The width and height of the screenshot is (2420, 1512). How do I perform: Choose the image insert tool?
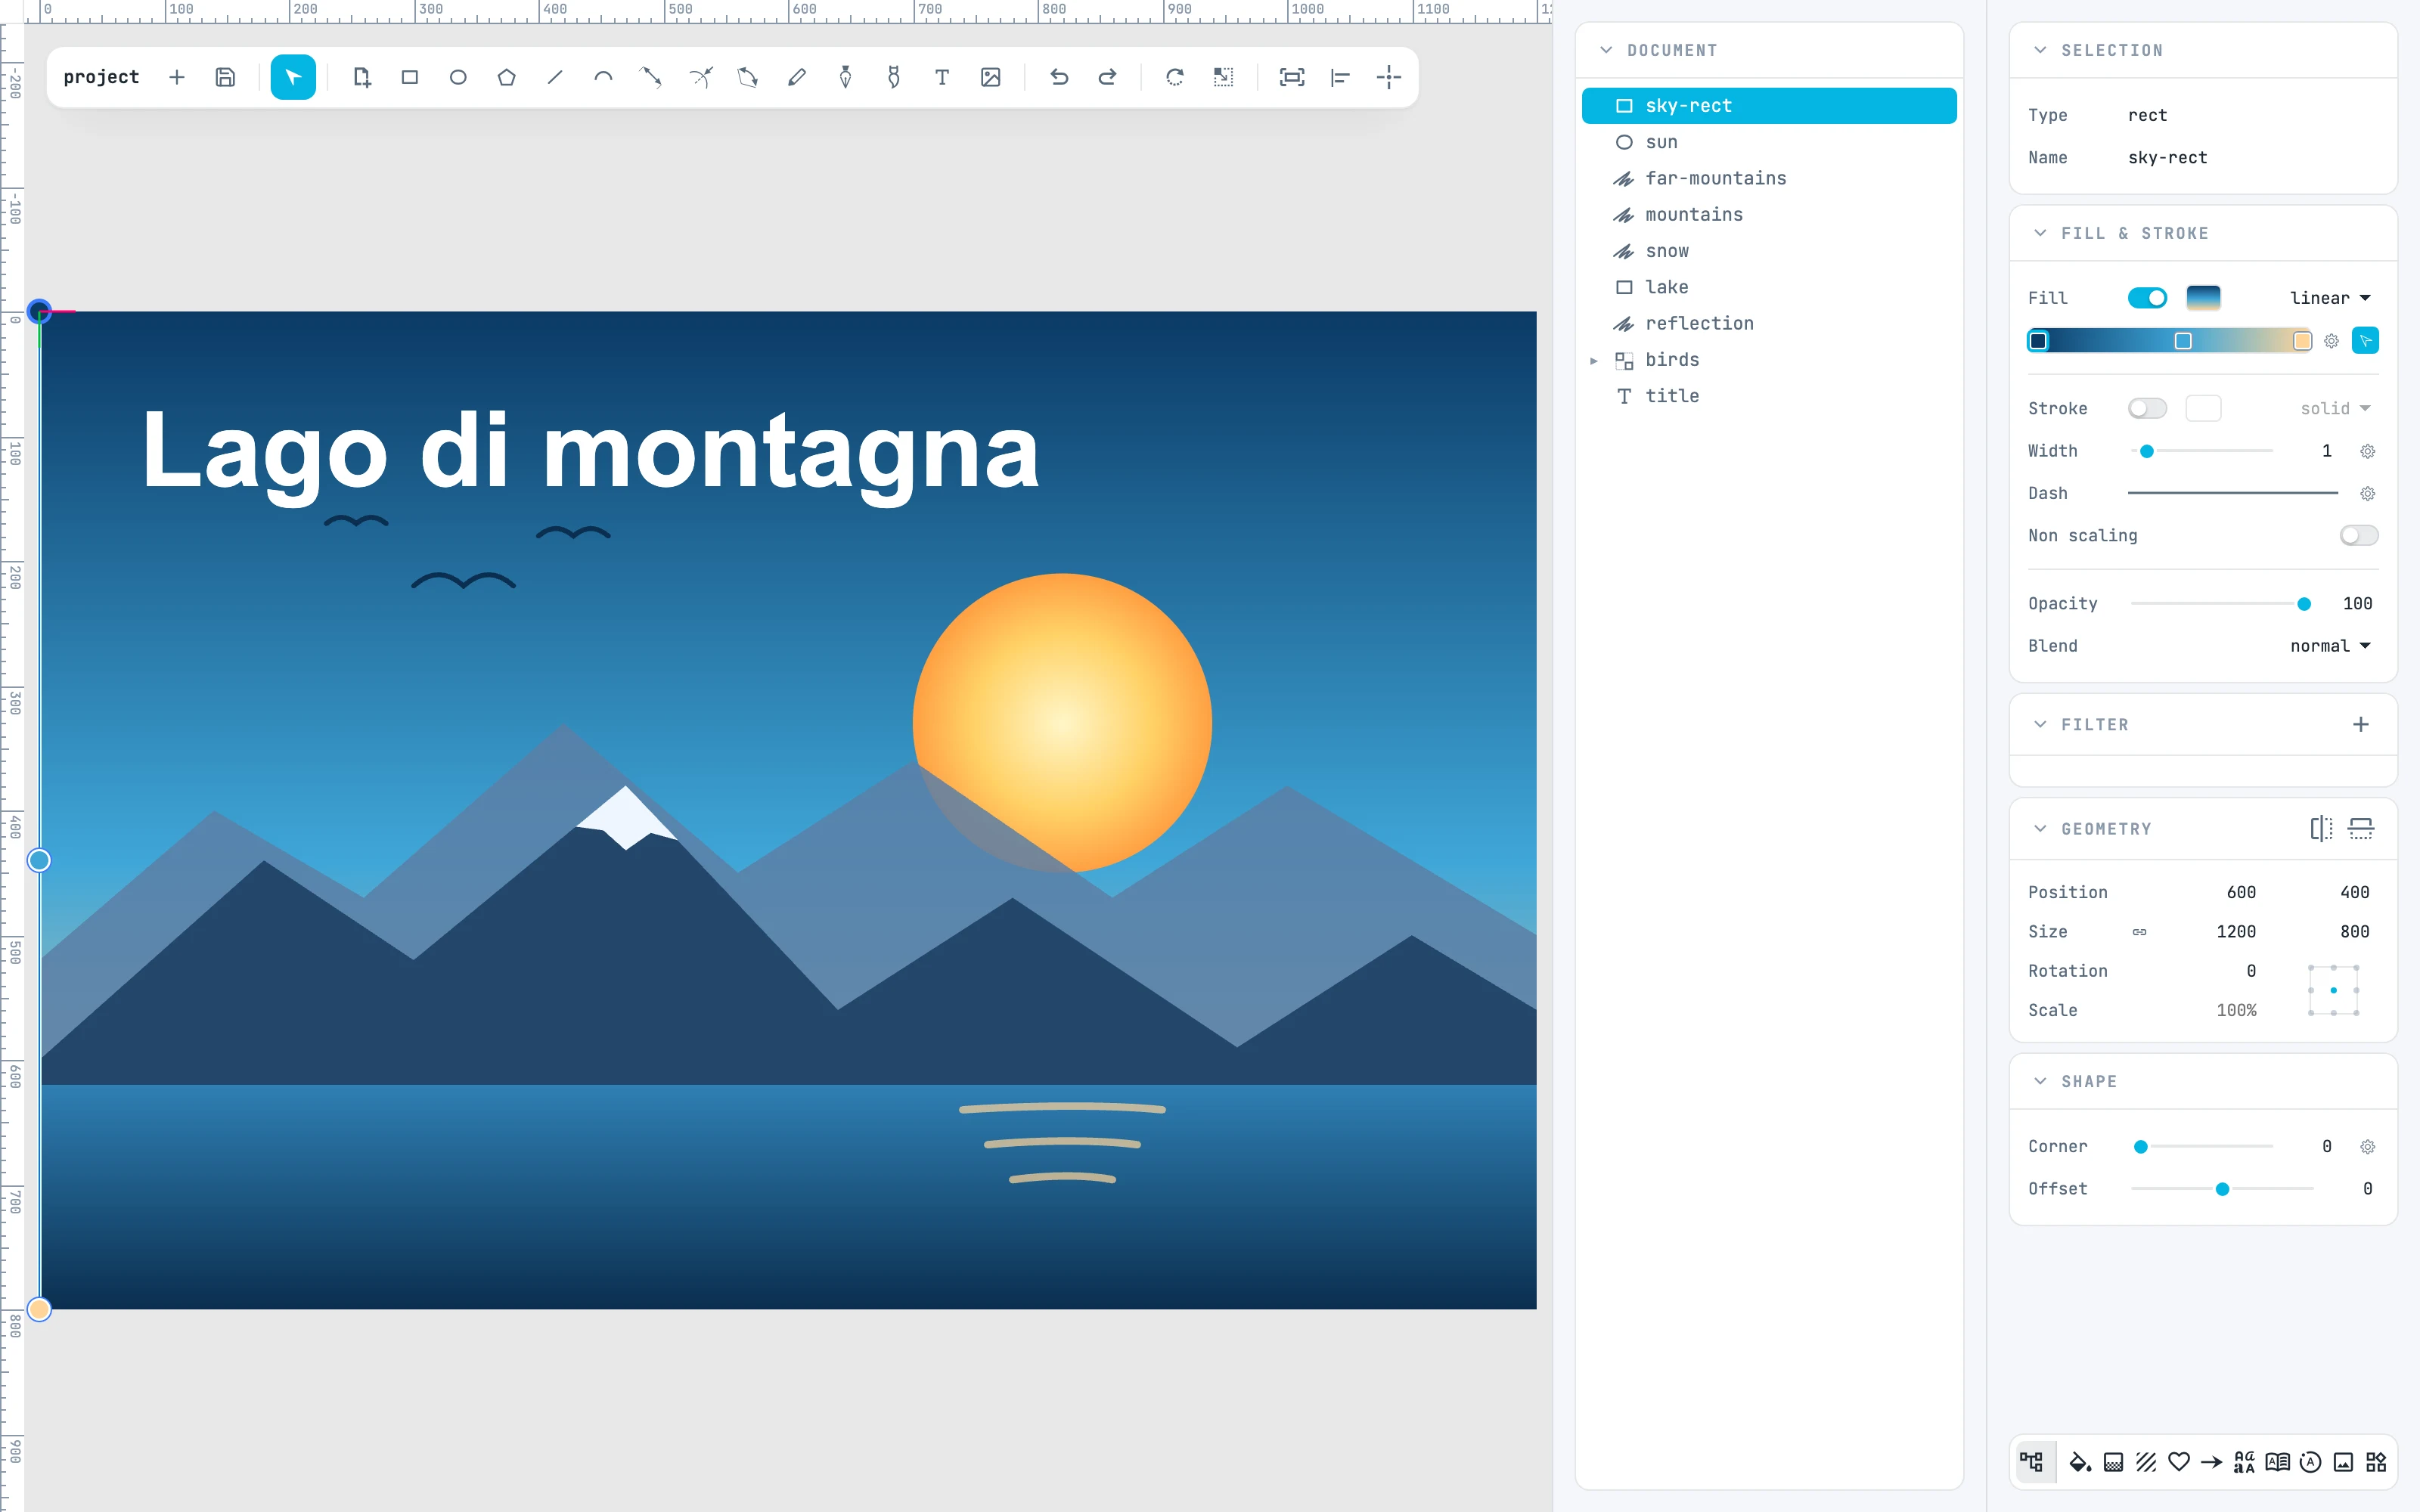click(990, 77)
